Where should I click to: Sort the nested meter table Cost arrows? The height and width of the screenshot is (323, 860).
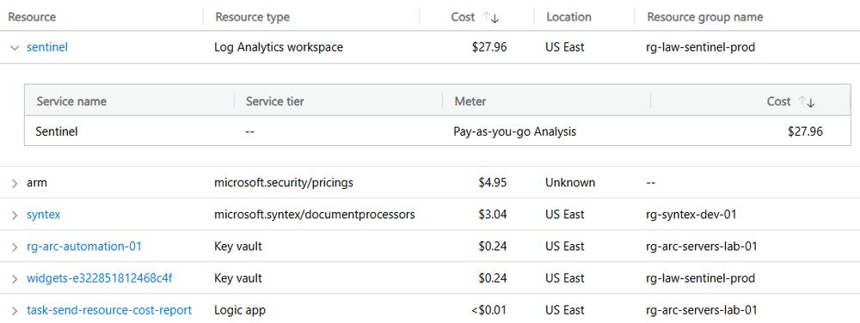[807, 102]
